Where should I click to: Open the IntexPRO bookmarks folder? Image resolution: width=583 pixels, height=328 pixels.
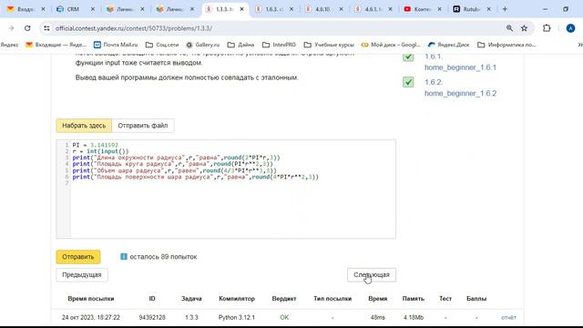point(279,45)
